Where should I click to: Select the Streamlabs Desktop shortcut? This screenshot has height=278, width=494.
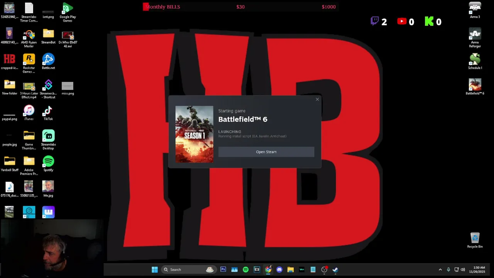tap(48, 140)
